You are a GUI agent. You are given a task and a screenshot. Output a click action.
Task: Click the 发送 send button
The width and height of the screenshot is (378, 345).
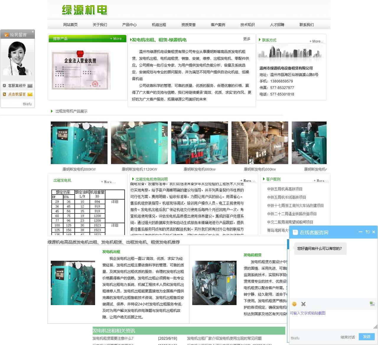(x=367, y=337)
